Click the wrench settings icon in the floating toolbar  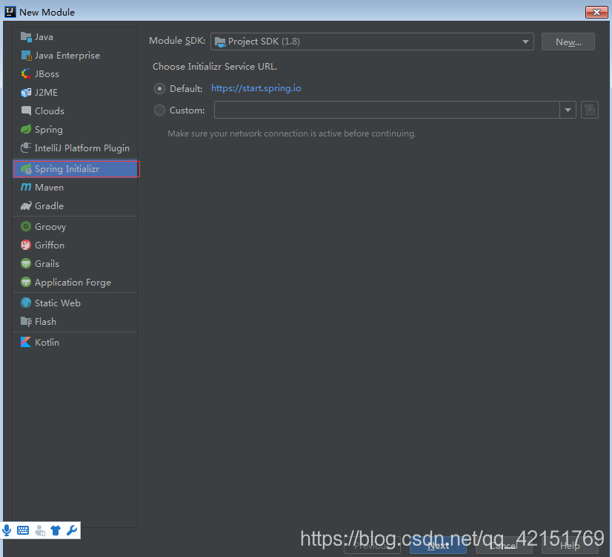(x=72, y=530)
